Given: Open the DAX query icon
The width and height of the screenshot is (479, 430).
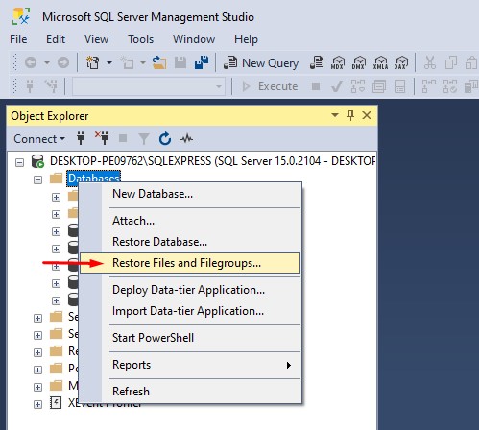Looking at the screenshot, I should [x=401, y=62].
